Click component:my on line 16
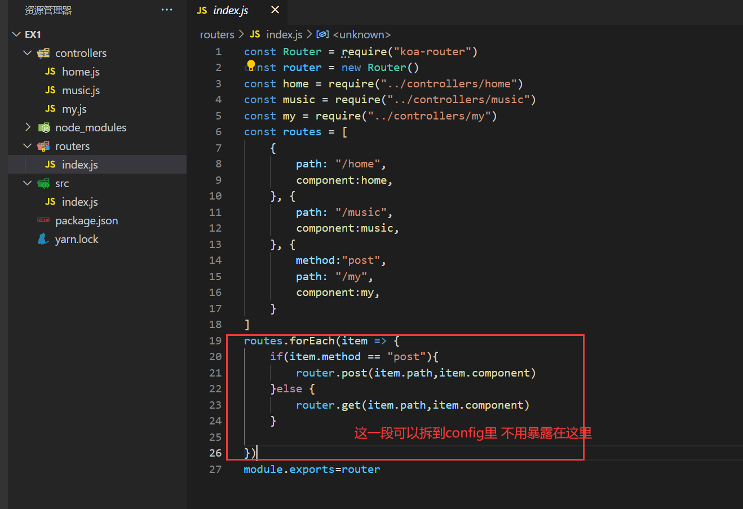Viewport: 743px width, 509px height. point(335,292)
